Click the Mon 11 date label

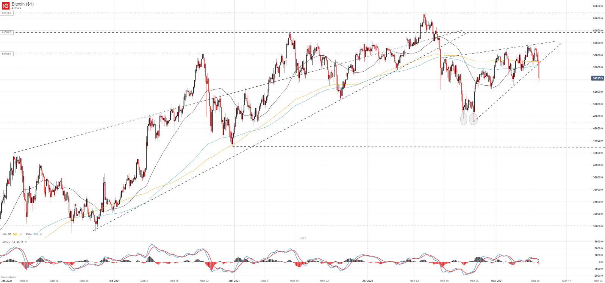tap(24, 281)
